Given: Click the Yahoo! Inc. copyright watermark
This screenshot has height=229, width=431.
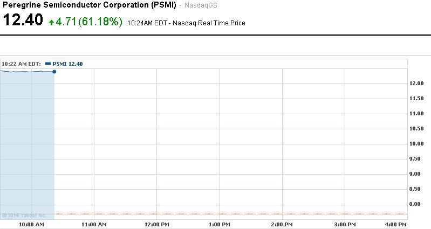Looking at the screenshot, I should point(17,215).
